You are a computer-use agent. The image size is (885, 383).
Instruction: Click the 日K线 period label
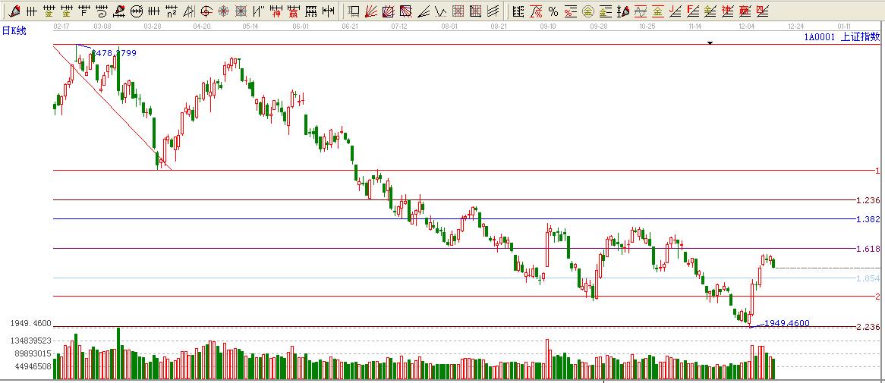pos(14,30)
